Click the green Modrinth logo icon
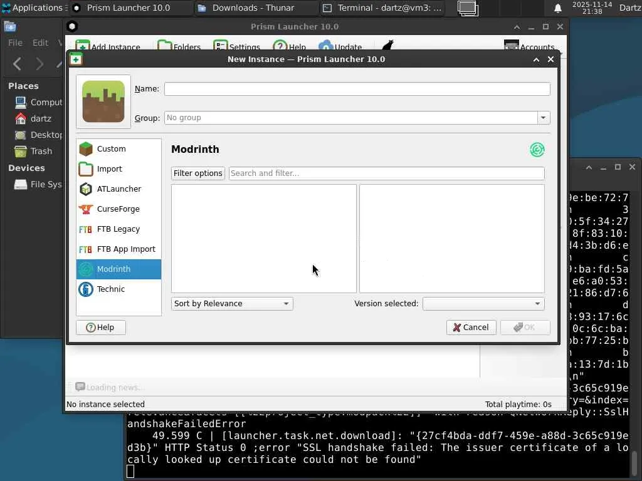The height and width of the screenshot is (481, 642). pos(537,150)
